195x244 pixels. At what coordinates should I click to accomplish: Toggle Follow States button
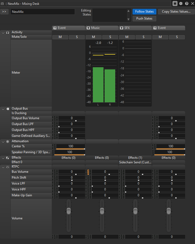click(144, 12)
